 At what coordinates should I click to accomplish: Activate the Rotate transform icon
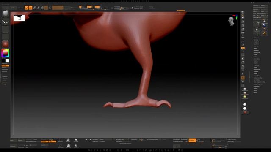pyautogui.click(x=42, y=8)
